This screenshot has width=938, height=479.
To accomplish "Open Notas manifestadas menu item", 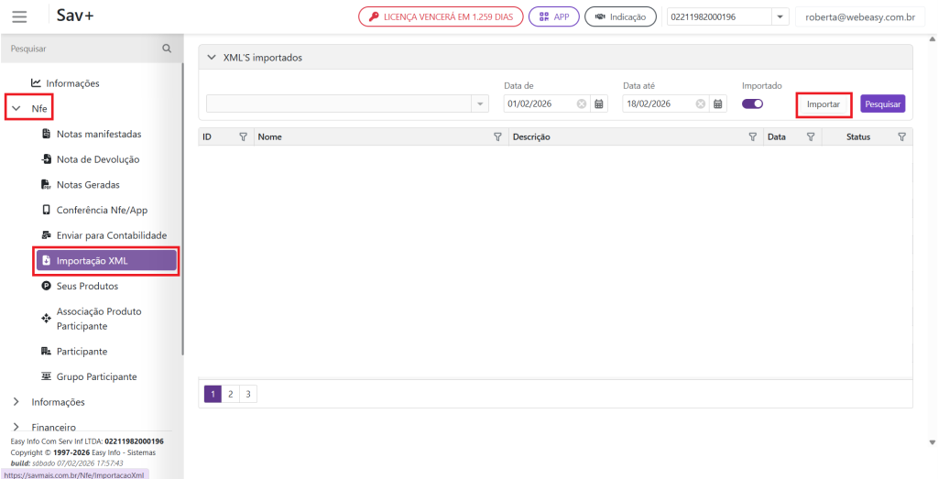I will 98,134.
